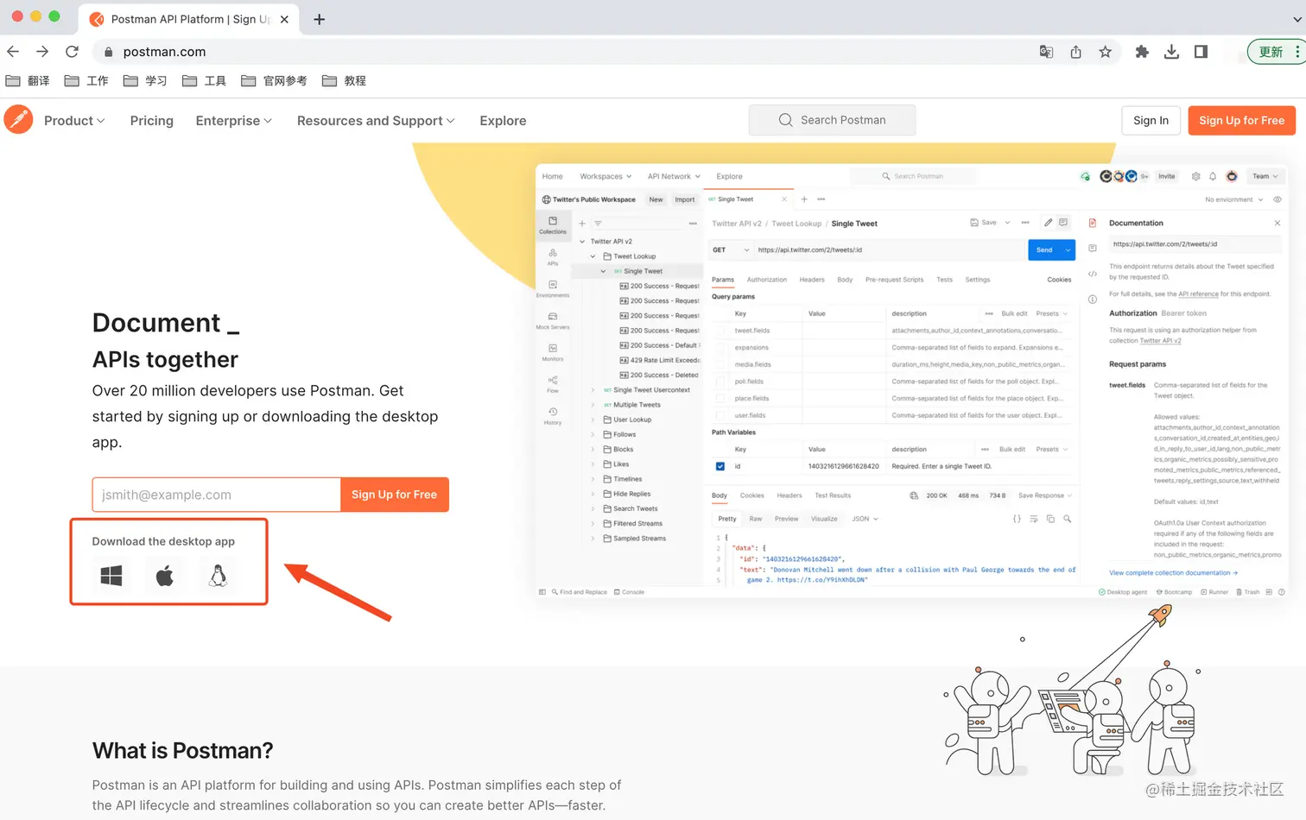This screenshot has height=820, width=1306.
Task: Click Flow icon in the app preview sidebar
Action: [553, 384]
